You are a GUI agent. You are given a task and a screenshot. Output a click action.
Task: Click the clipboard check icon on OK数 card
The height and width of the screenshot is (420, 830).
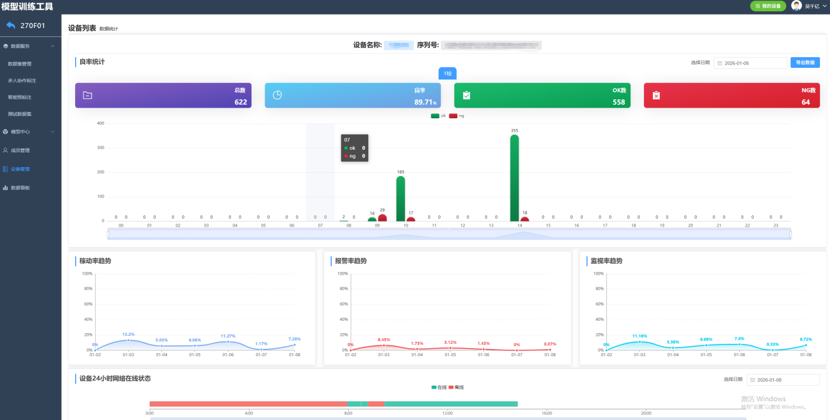[466, 95]
